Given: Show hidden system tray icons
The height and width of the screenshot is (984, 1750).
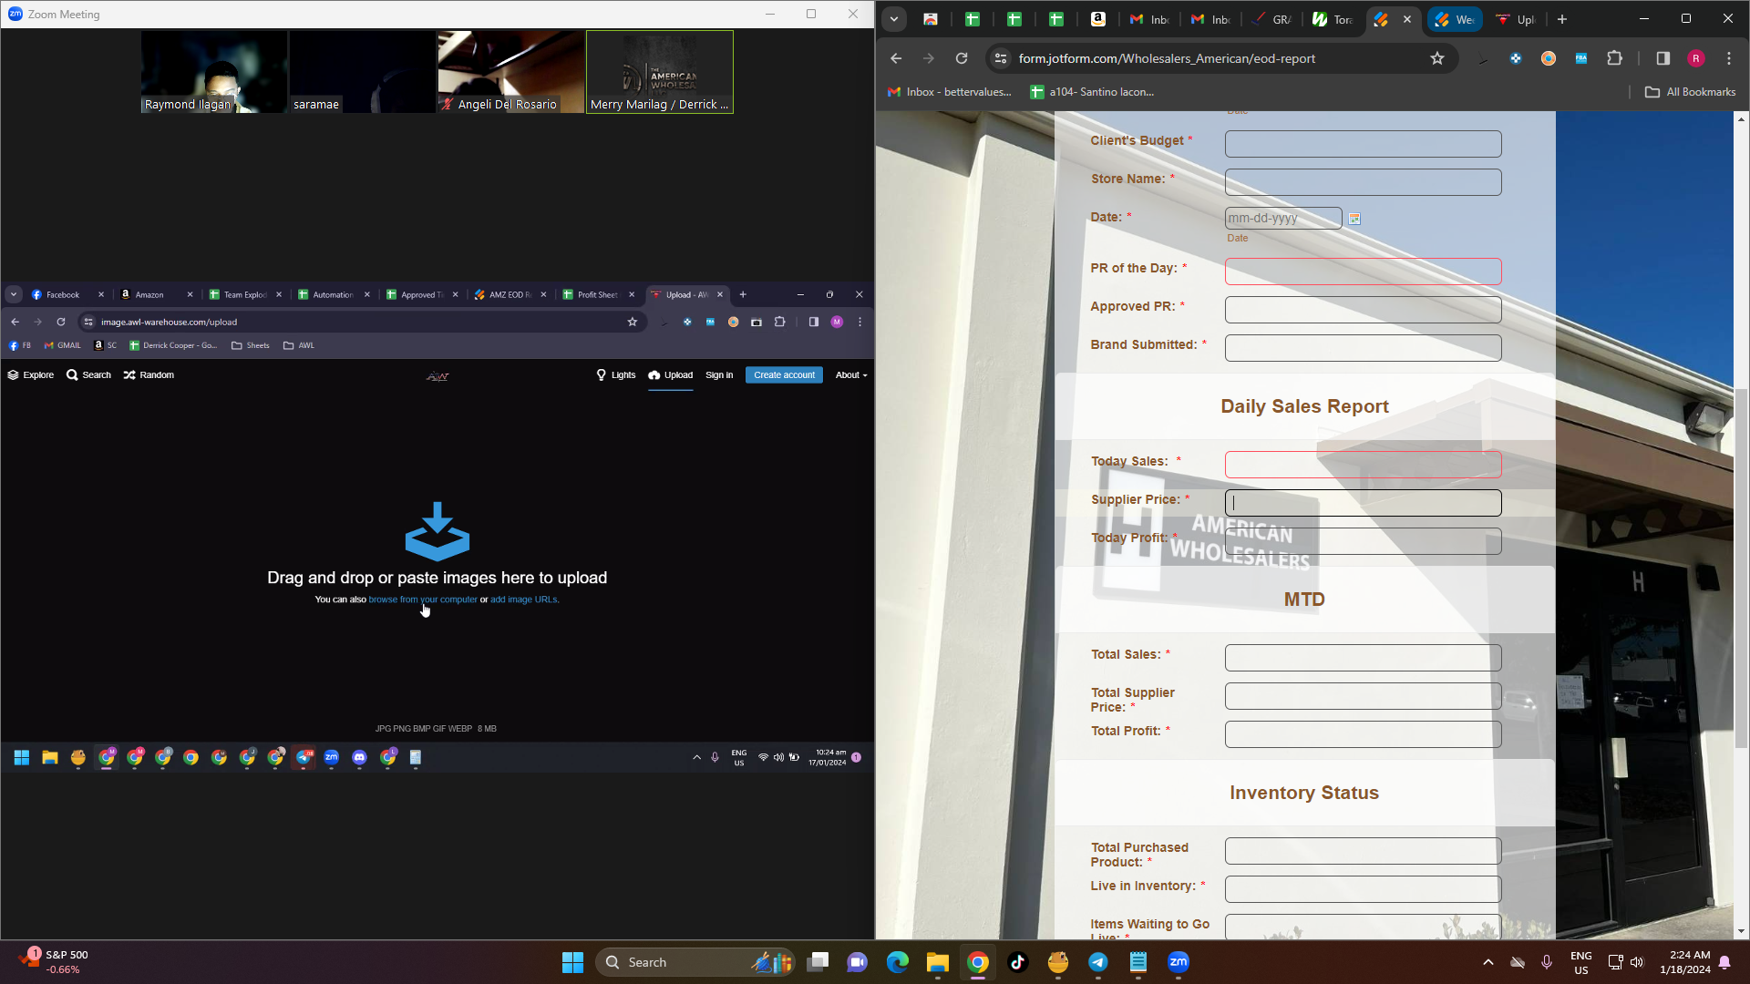Looking at the screenshot, I should (x=1488, y=962).
